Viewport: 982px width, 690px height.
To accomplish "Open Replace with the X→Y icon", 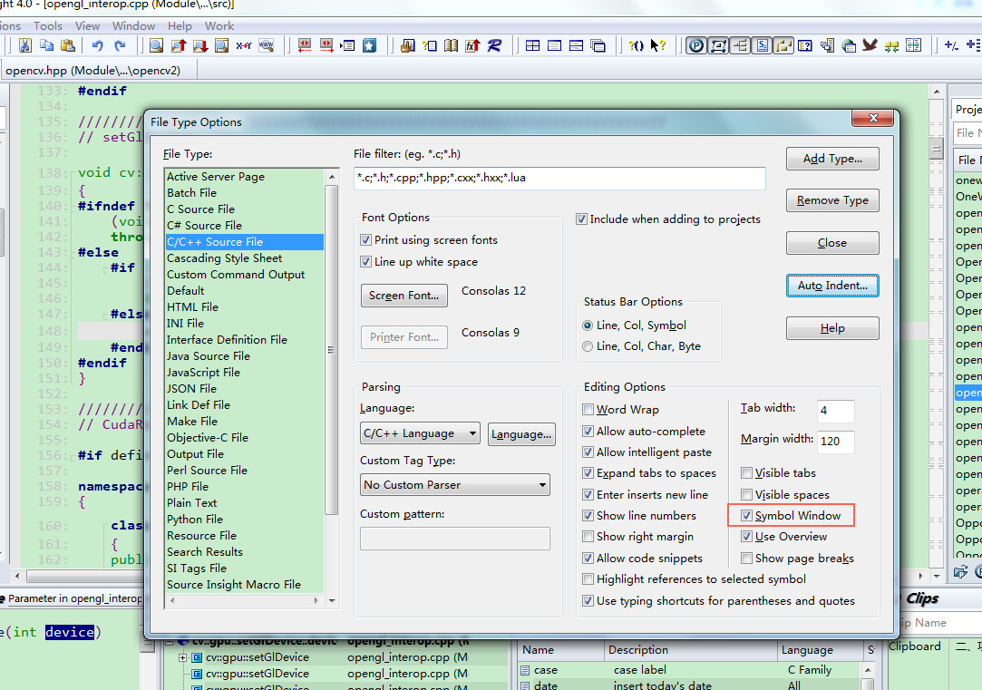I will click(244, 45).
